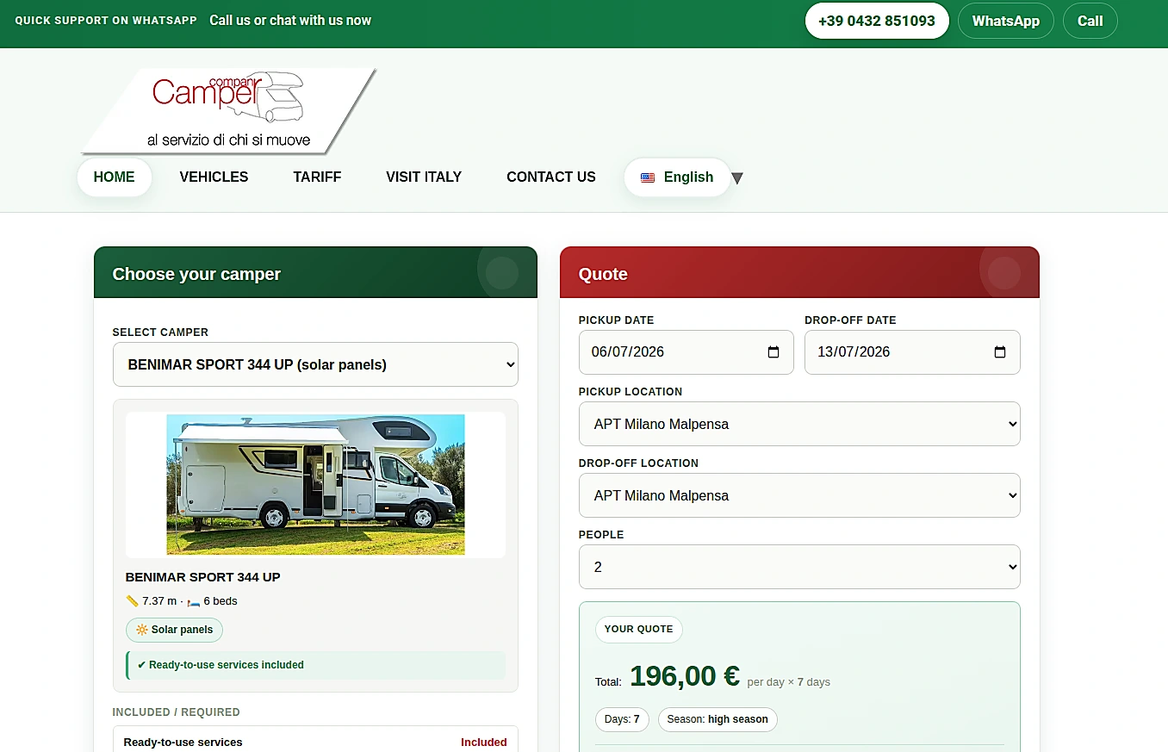This screenshot has height=752, width=1168.
Task: Open the VISIT ITALY menu item
Action: pyautogui.click(x=424, y=177)
